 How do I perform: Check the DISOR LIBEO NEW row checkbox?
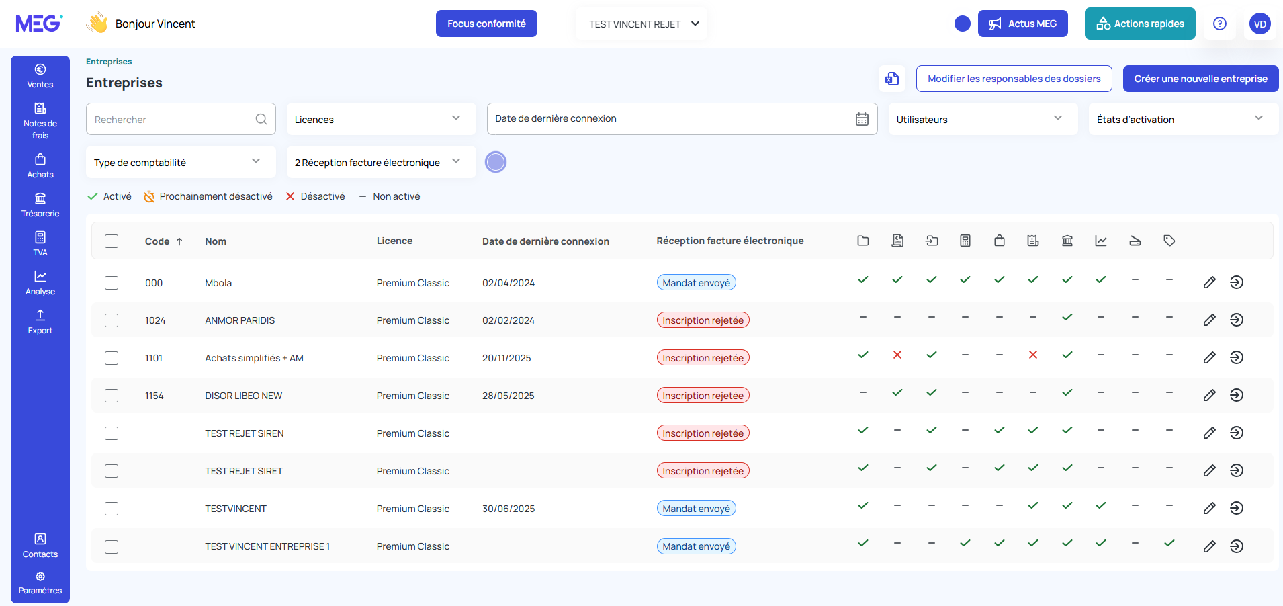pos(112,396)
